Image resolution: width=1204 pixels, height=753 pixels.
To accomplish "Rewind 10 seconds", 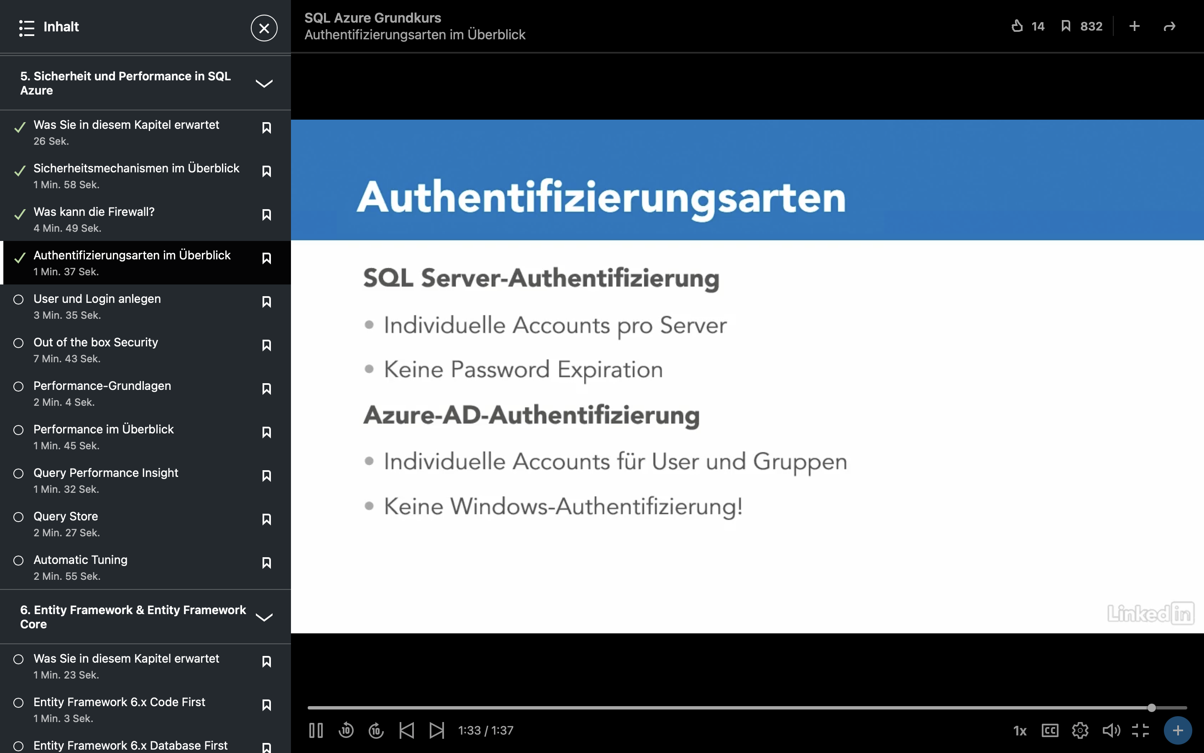I will click(x=346, y=730).
